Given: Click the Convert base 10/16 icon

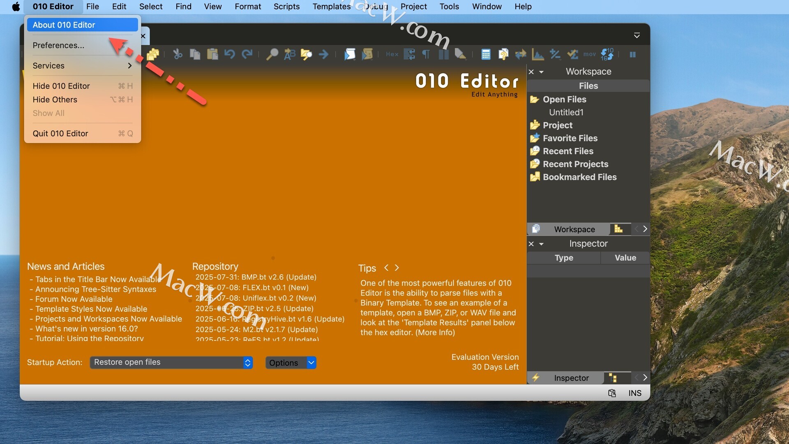Looking at the screenshot, I should pos(607,54).
